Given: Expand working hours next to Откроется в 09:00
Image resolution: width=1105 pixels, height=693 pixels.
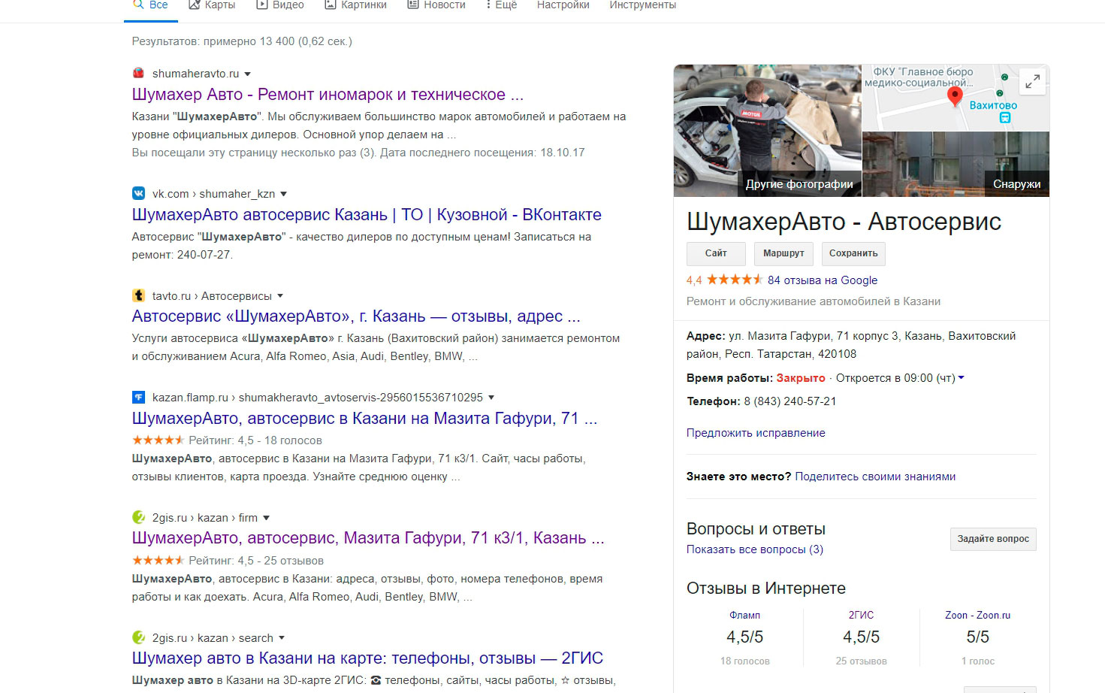Looking at the screenshot, I should (962, 378).
